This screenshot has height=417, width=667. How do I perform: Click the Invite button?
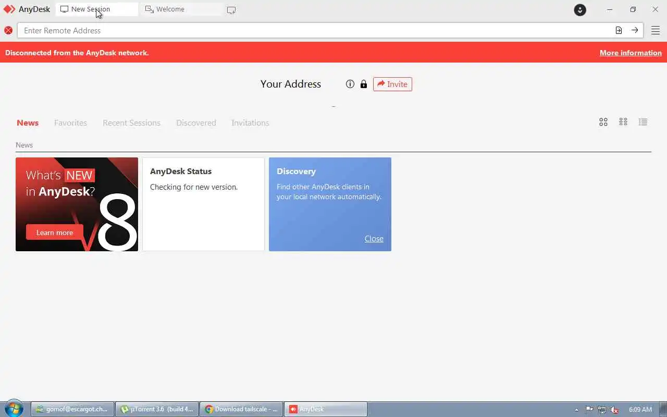pos(392,84)
